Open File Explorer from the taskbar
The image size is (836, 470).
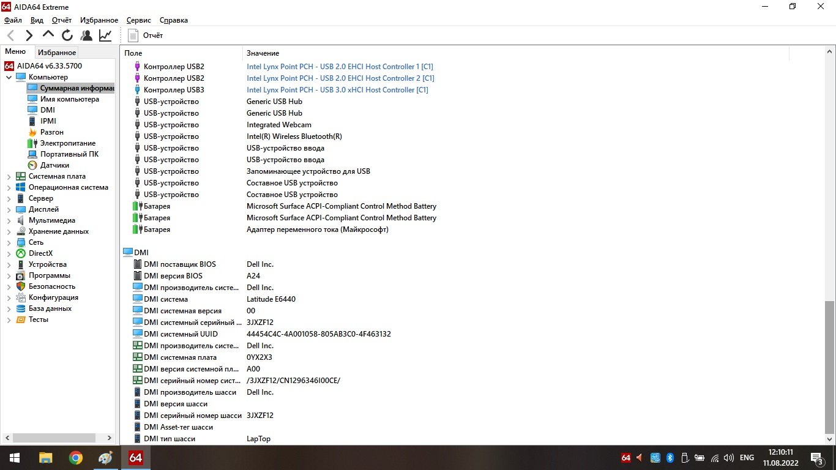point(45,458)
